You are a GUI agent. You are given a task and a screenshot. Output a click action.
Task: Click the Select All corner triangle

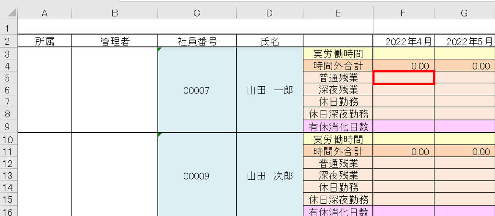(x=11, y=13)
